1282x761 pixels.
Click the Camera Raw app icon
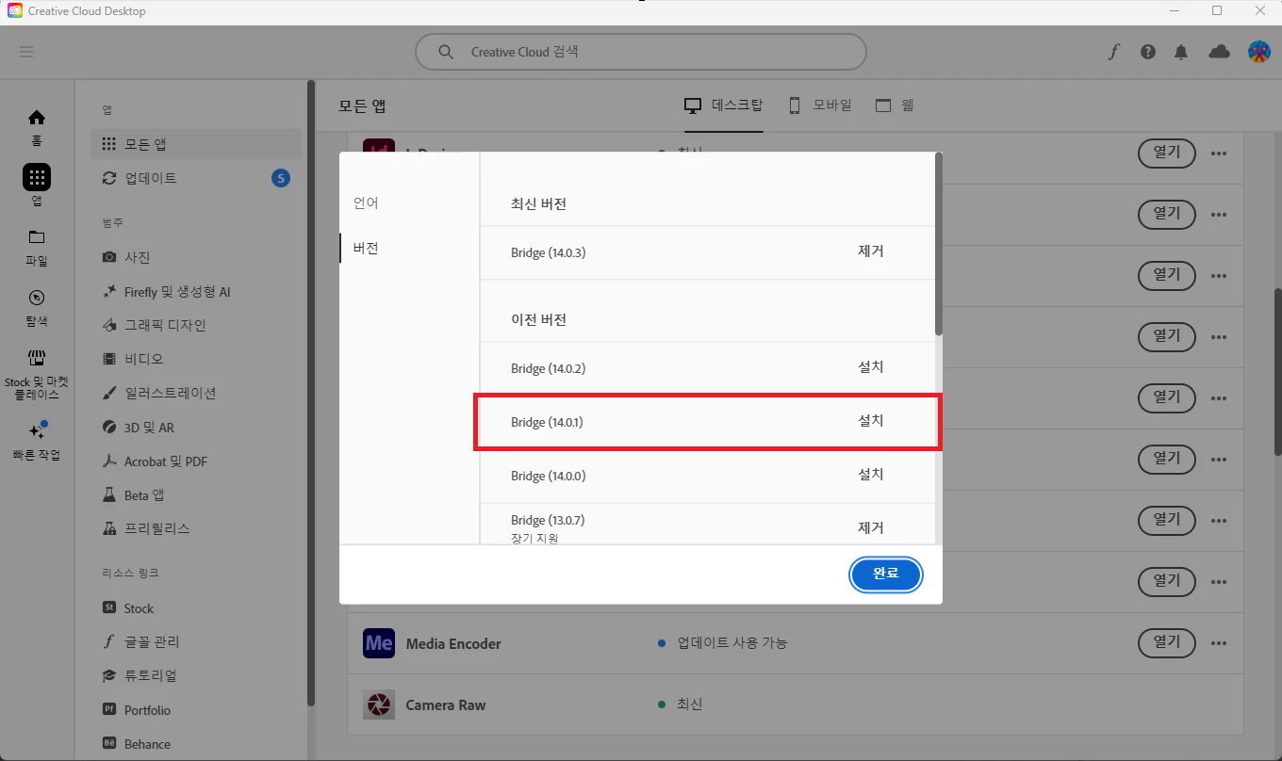point(379,704)
